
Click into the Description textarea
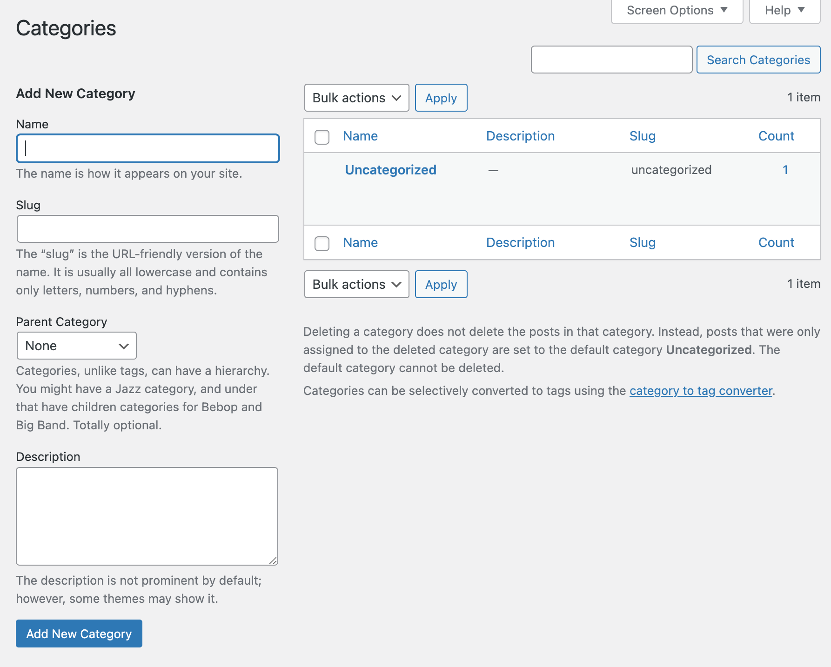[x=147, y=516]
